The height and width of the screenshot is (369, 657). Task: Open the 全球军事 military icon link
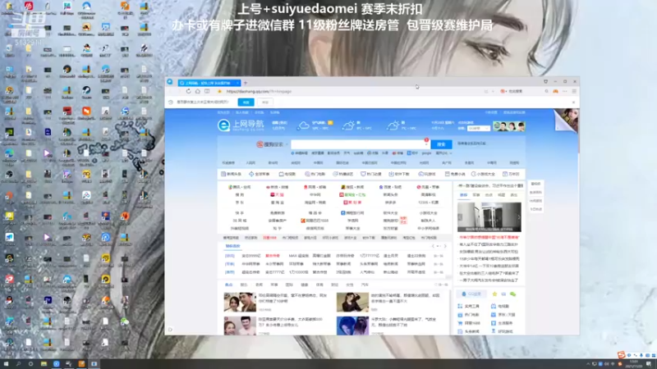tap(259, 174)
